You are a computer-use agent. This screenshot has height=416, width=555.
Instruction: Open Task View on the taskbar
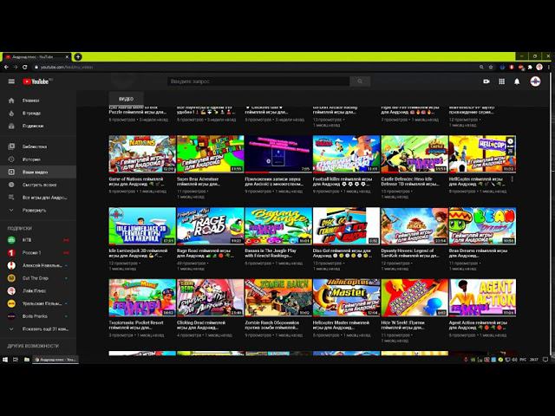[x=16, y=360]
